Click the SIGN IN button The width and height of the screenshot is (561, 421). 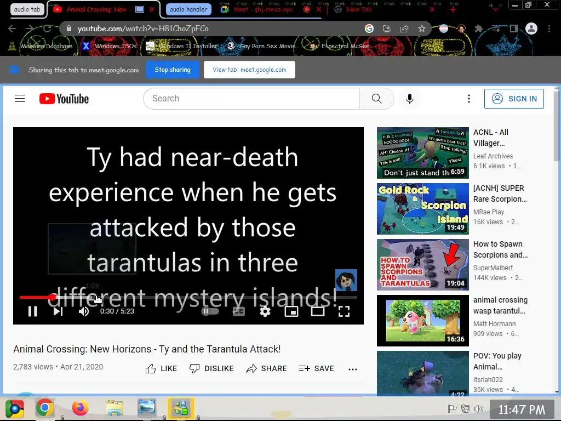tap(514, 99)
